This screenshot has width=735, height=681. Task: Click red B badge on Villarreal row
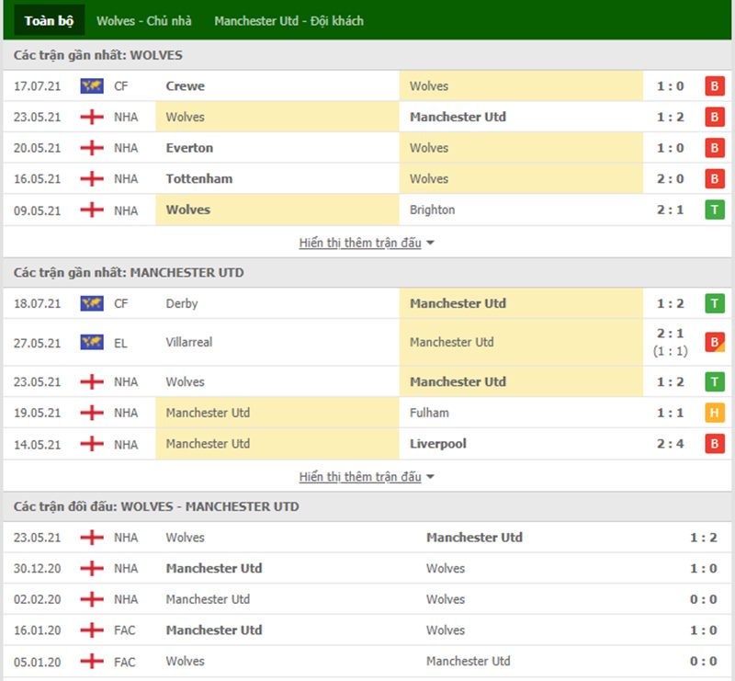(x=715, y=343)
